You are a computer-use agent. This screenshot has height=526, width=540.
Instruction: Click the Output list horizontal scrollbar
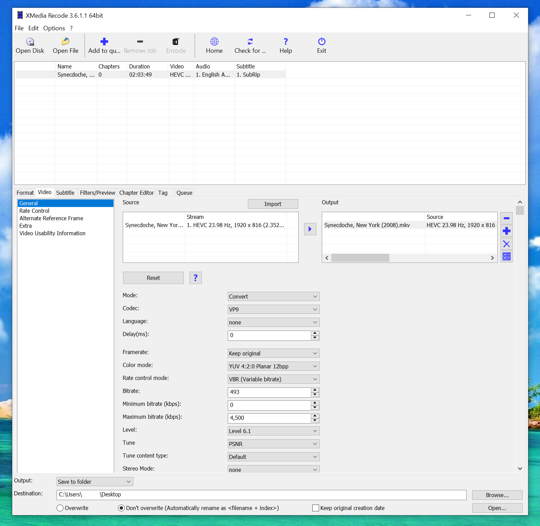pos(409,258)
